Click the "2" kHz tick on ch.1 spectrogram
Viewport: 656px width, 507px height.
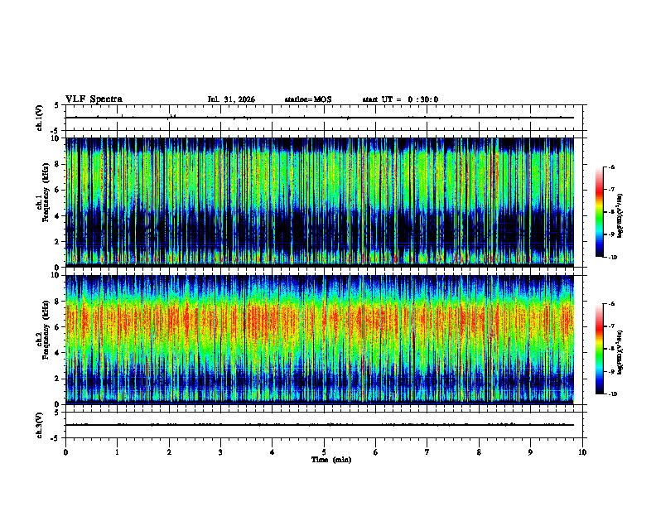[58, 242]
